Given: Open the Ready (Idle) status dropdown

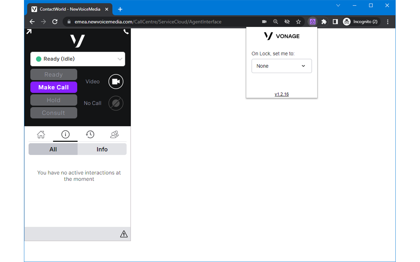Looking at the screenshot, I should (78, 59).
